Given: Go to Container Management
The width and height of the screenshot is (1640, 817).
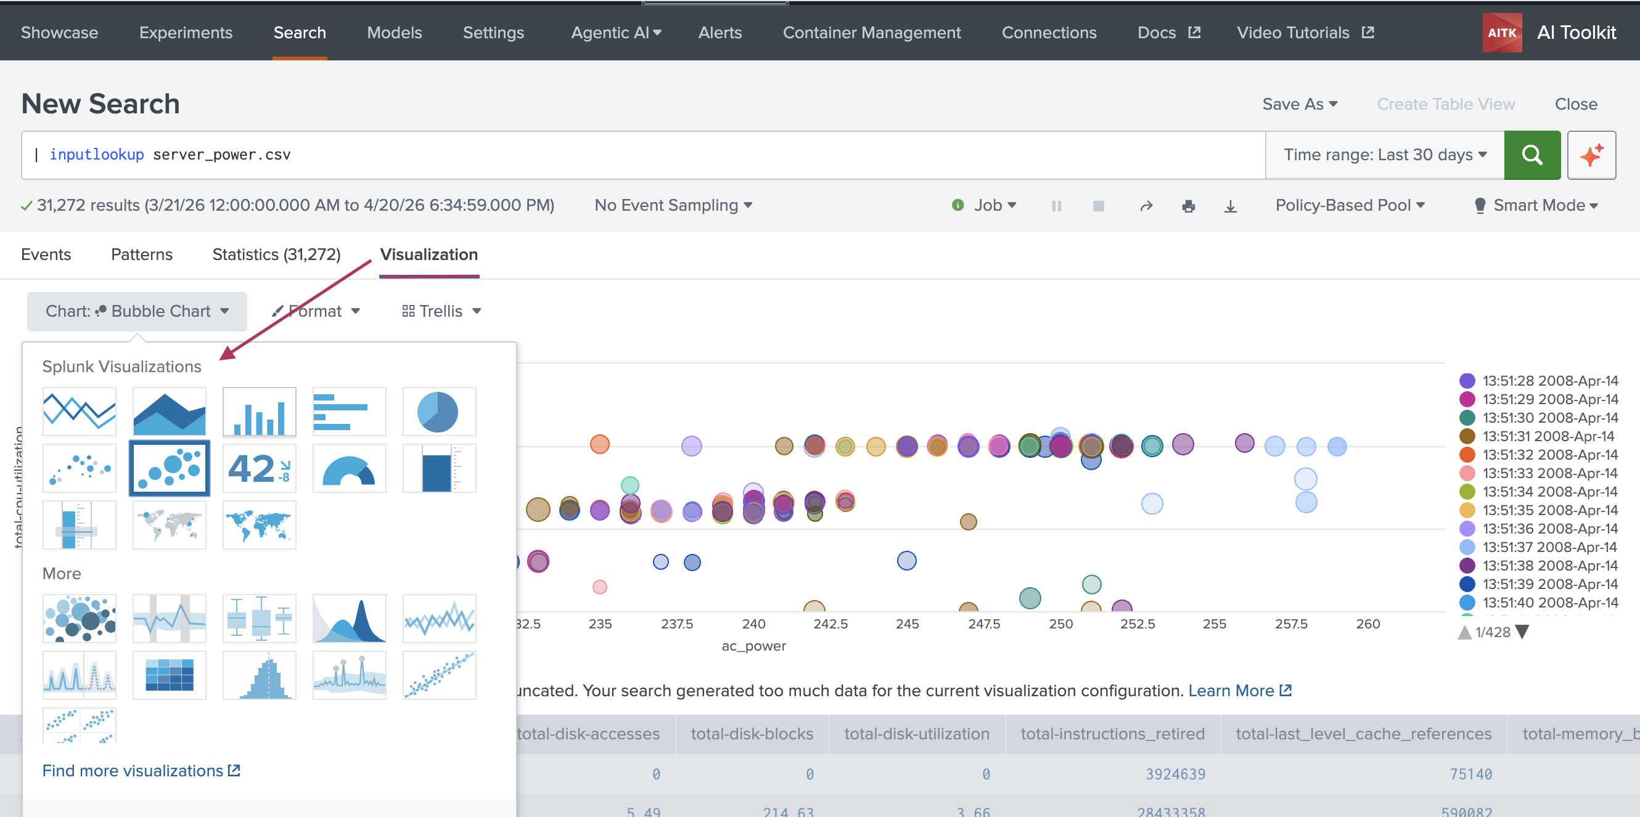Looking at the screenshot, I should (x=872, y=33).
